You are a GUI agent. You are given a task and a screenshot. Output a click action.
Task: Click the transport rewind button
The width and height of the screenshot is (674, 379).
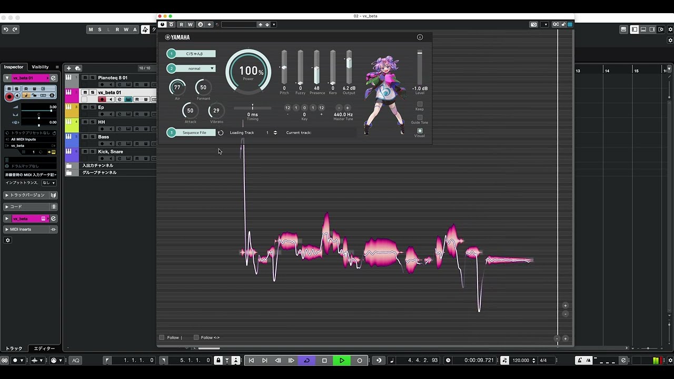[x=278, y=361]
